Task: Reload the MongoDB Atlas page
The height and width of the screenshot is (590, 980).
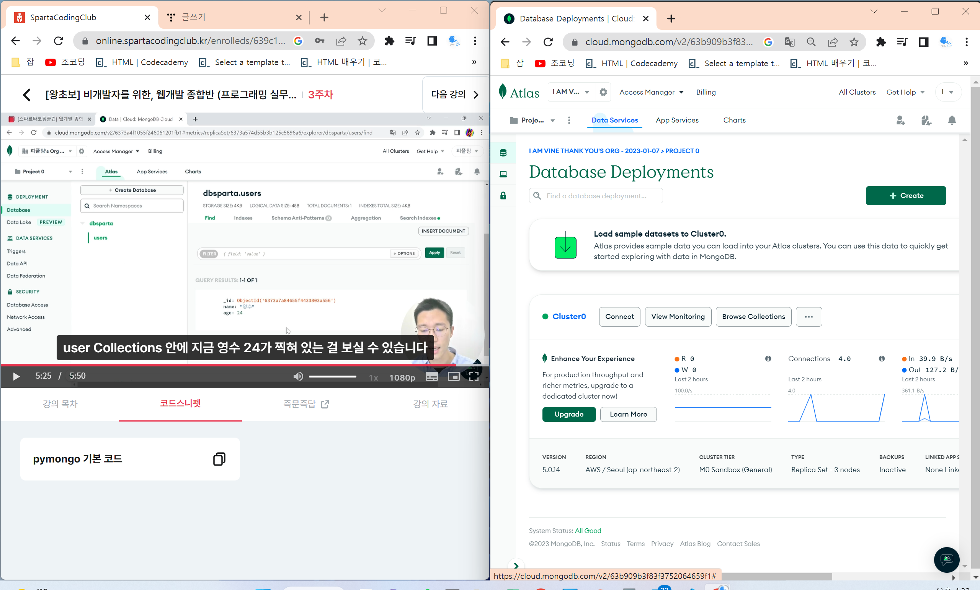Action: click(548, 42)
